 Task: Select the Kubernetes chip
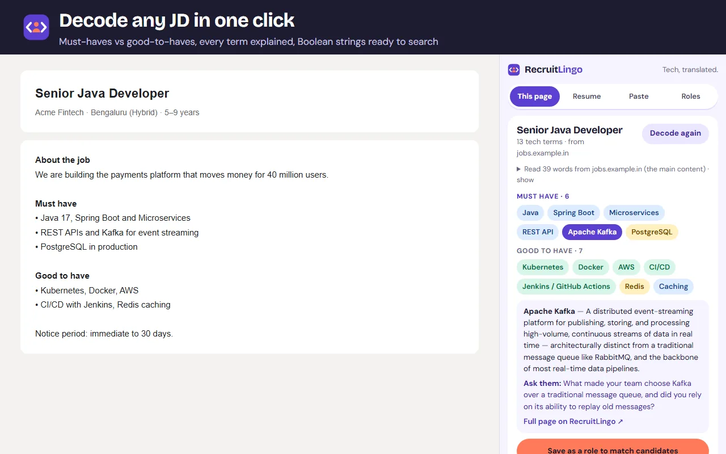543,267
